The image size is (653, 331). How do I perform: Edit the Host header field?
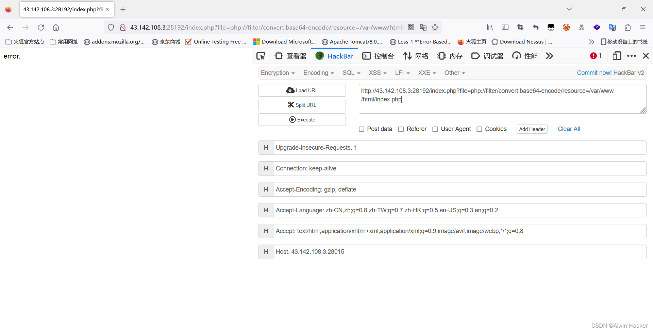coord(459,252)
